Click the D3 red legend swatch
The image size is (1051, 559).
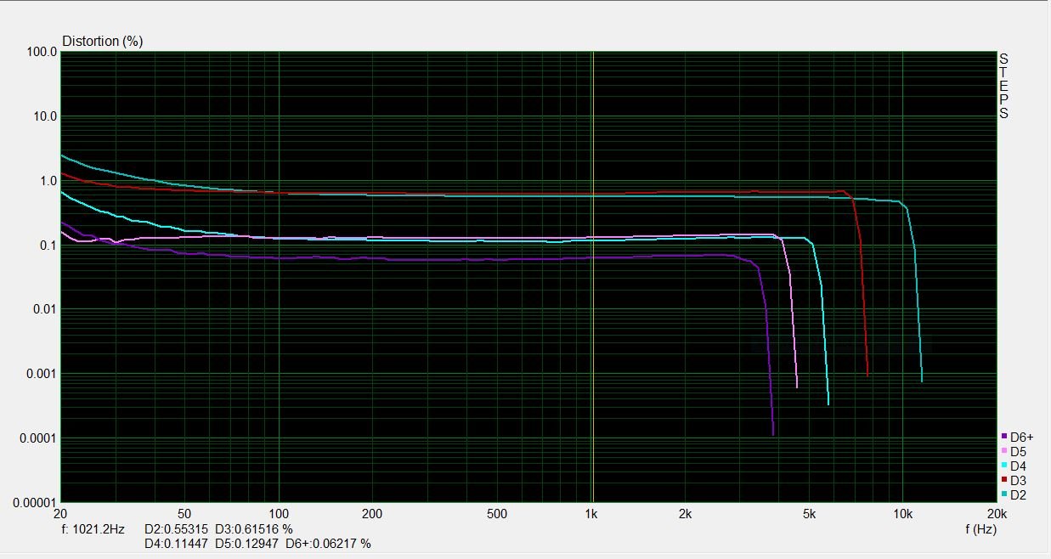click(1004, 480)
